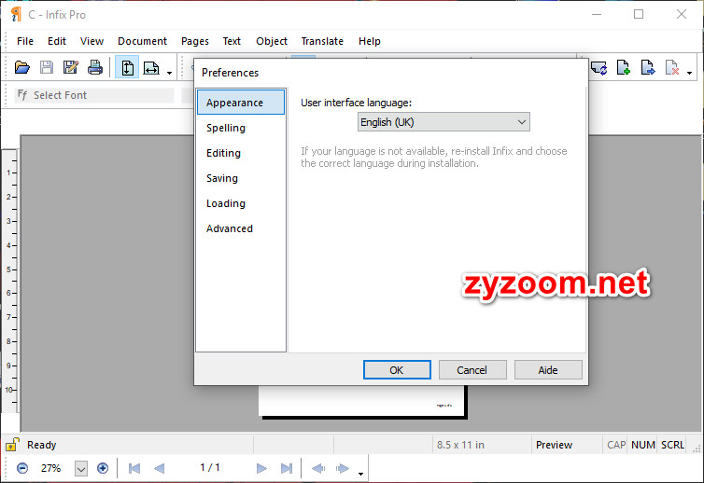Click the zoom out minus icon
Image resolution: width=704 pixels, height=483 pixels.
pyautogui.click(x=22, y=468)
